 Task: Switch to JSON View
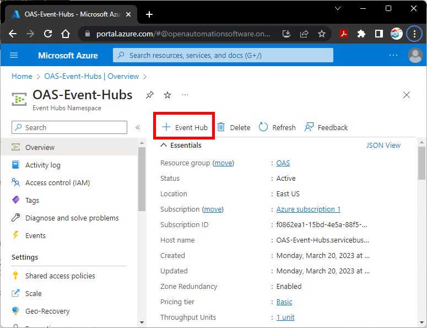click(383, 146)
